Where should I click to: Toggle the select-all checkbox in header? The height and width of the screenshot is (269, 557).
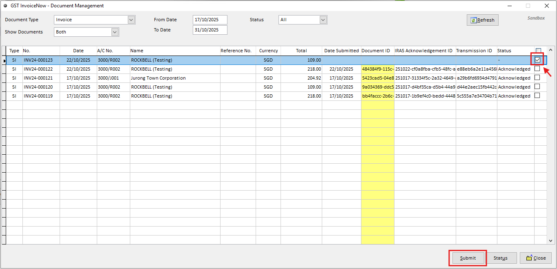coord(538,51)
